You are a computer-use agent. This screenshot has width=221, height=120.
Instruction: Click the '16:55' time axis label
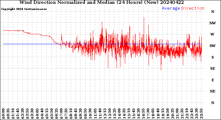click(143, 114)
